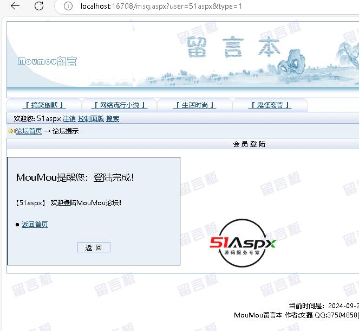Select the MouMou提醒您：登陆完成! message
This screenshot has width=359, height=331.
click(x=75, y=177)
